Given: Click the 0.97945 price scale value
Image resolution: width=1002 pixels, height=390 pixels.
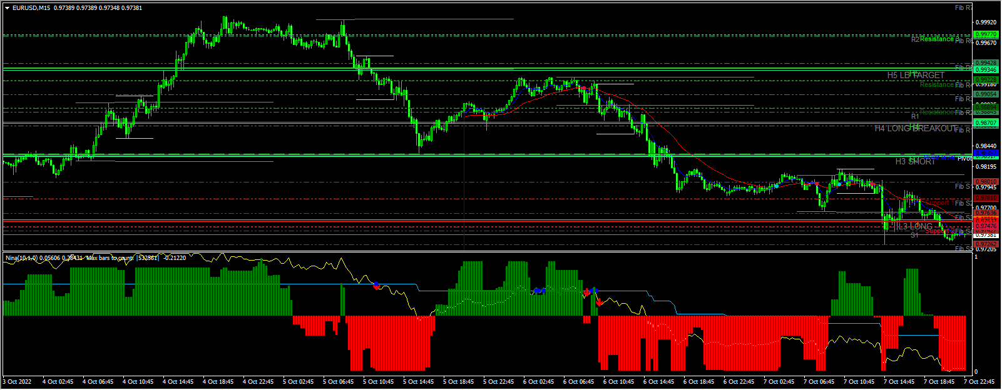Looking at the screenshot, I should tap(986, 187).
